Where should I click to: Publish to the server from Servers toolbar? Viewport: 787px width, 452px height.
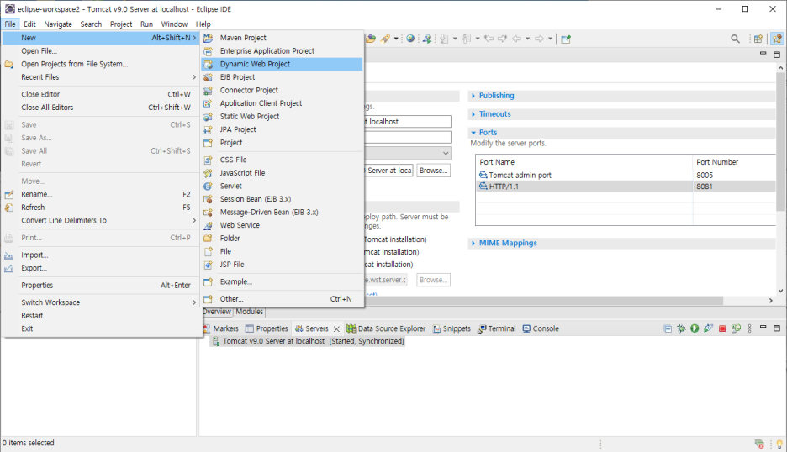pos(736,328)
